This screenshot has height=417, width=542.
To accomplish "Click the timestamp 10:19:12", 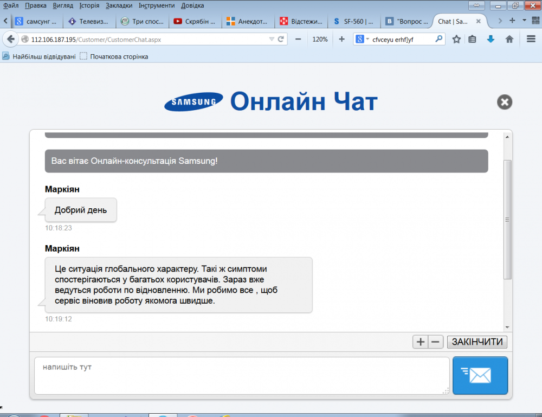I will point(59,319).
